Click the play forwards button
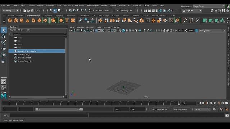The image size is (230, 129). 215,103
